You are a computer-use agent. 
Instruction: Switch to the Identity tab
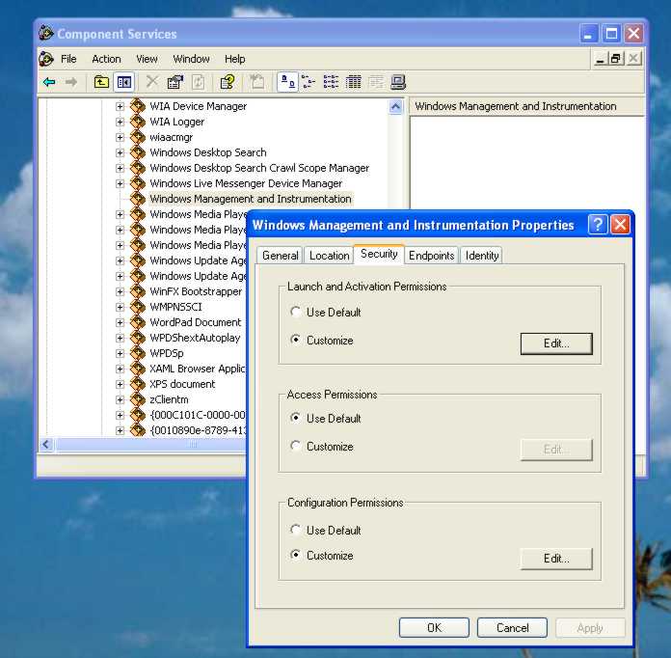482,256
